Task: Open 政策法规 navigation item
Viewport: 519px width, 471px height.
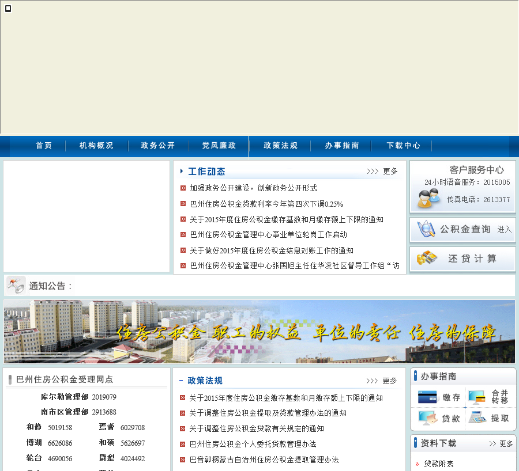Action: pos(281,146)
